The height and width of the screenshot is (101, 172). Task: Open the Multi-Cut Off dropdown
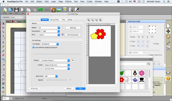(51, 76)
